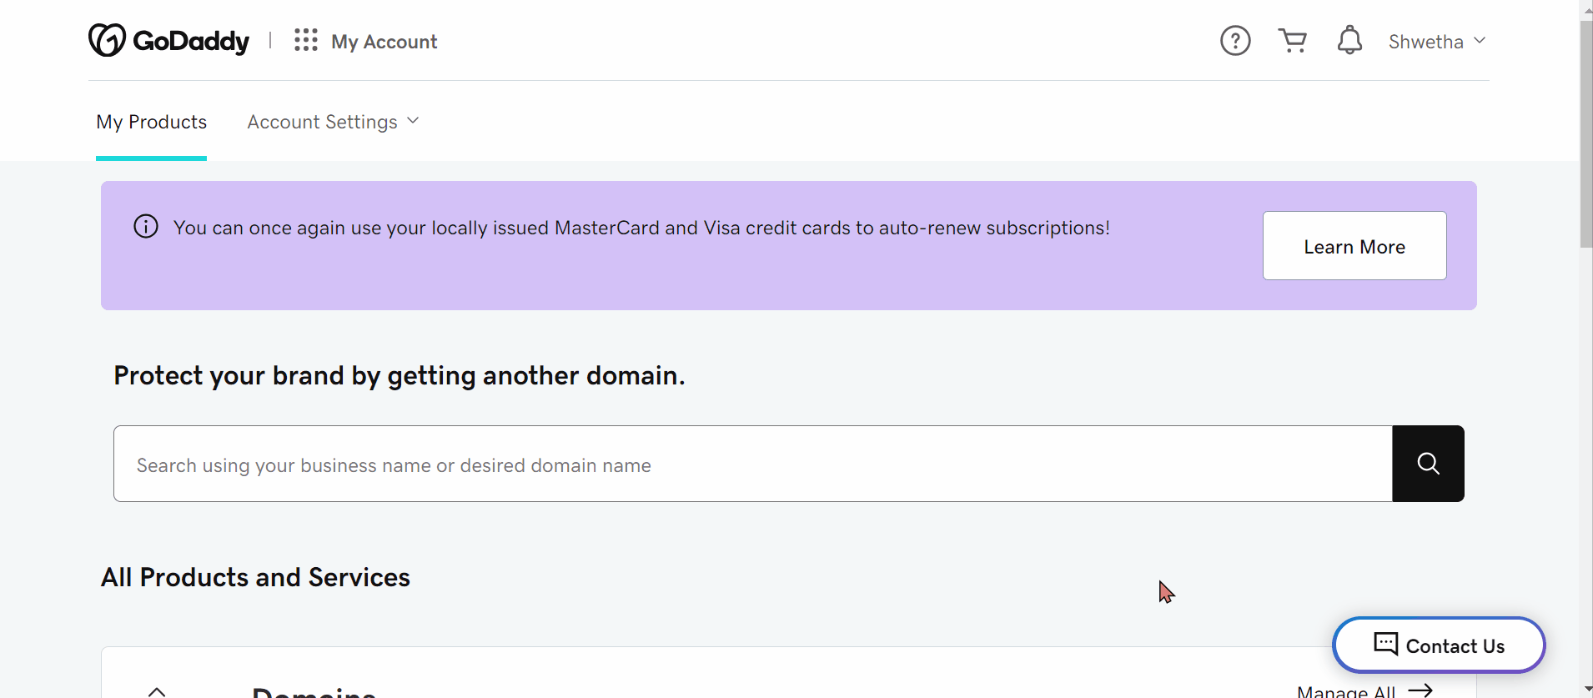Expand the Shwetha account dropdown
This screenshot has height=698, width=1593.
coord(1436,41)
